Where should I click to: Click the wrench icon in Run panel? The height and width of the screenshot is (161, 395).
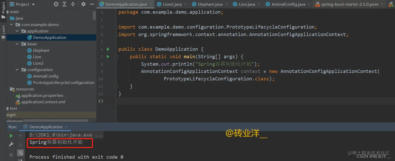[11, 144]
